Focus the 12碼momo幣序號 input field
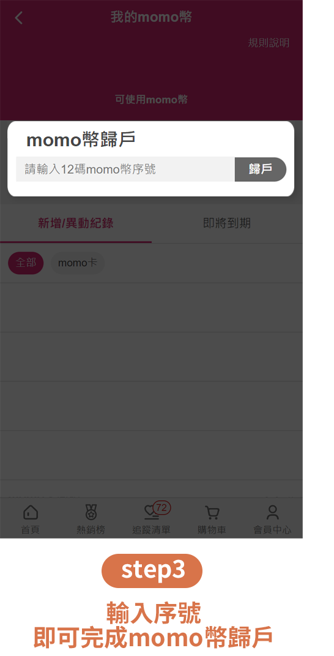Screen dimensions: 334x656 (125, 169)
